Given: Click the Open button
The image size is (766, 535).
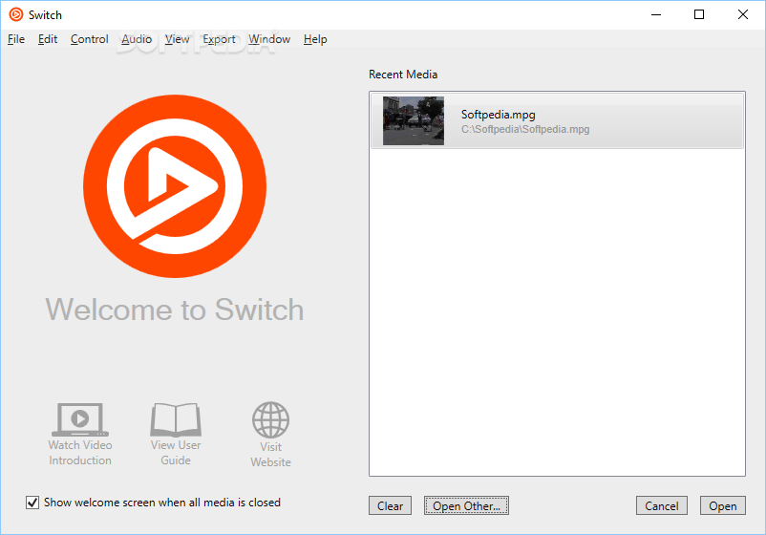Looking at the screenshot, I should point(722,505).
